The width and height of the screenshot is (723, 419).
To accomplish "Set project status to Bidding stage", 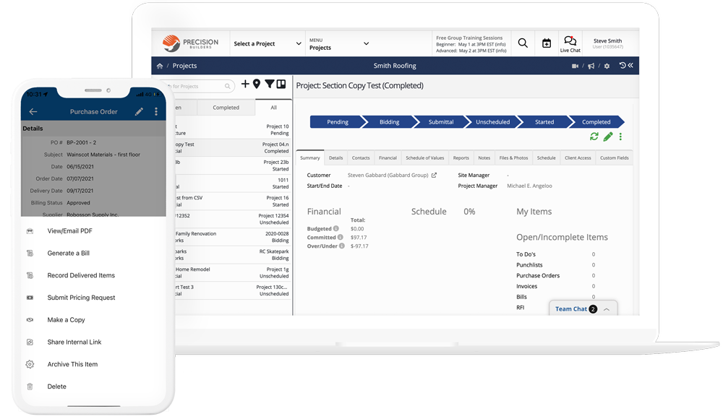I will [389, 122].
